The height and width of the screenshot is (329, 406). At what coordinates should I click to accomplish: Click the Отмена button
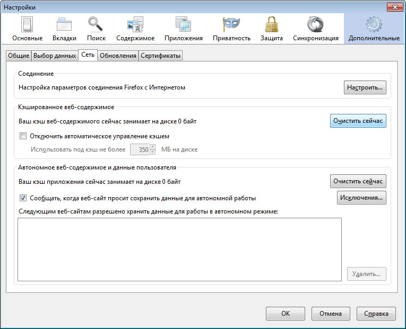pyautogui.click(x=331, y=314)
